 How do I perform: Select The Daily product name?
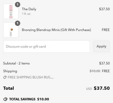[29, 9]
